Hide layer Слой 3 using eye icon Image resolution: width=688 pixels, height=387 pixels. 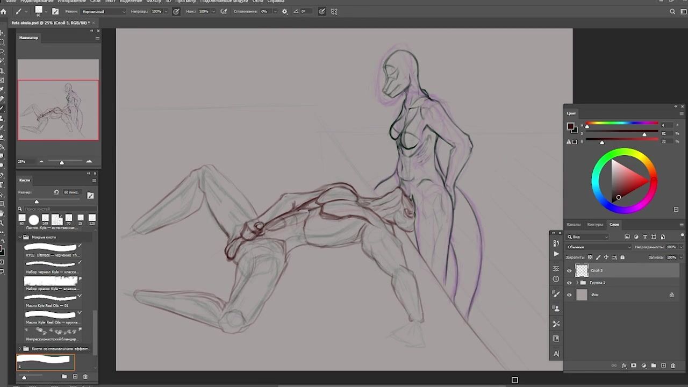pyautogui.click(x=569, y=270)
